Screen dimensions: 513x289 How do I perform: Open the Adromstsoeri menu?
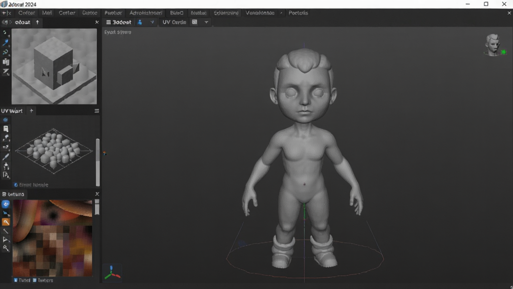pos(146,13)
